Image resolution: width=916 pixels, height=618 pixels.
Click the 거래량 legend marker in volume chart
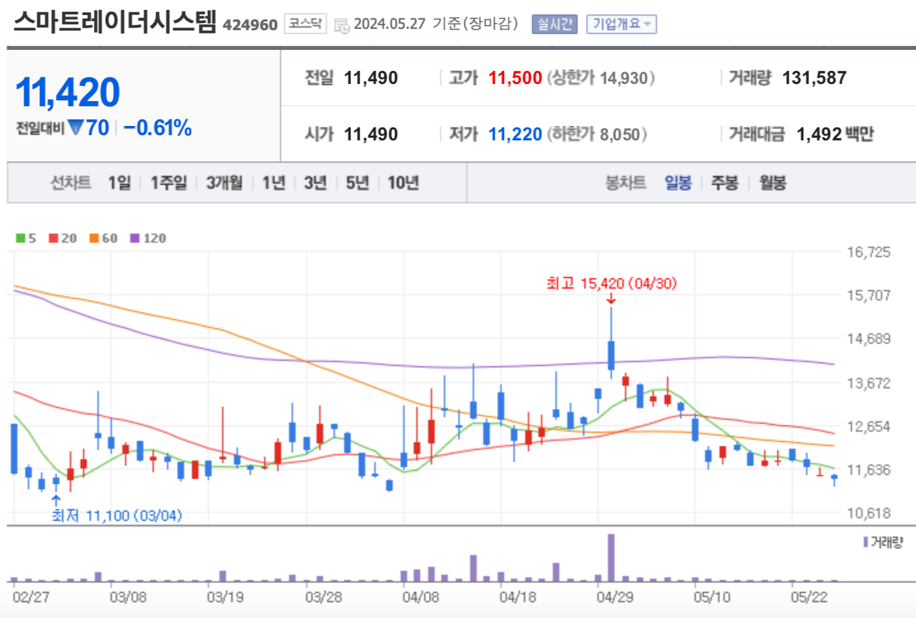pyautogui.click(x=865, y=542)
